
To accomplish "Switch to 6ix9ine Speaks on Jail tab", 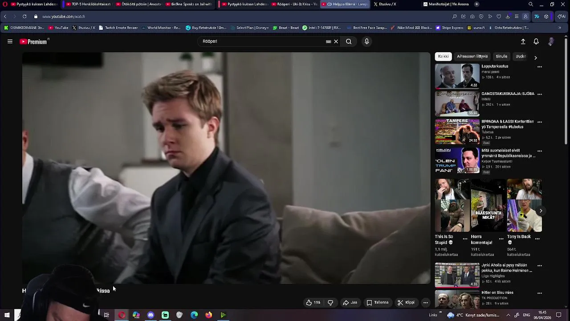I will [x=188, y=4].
